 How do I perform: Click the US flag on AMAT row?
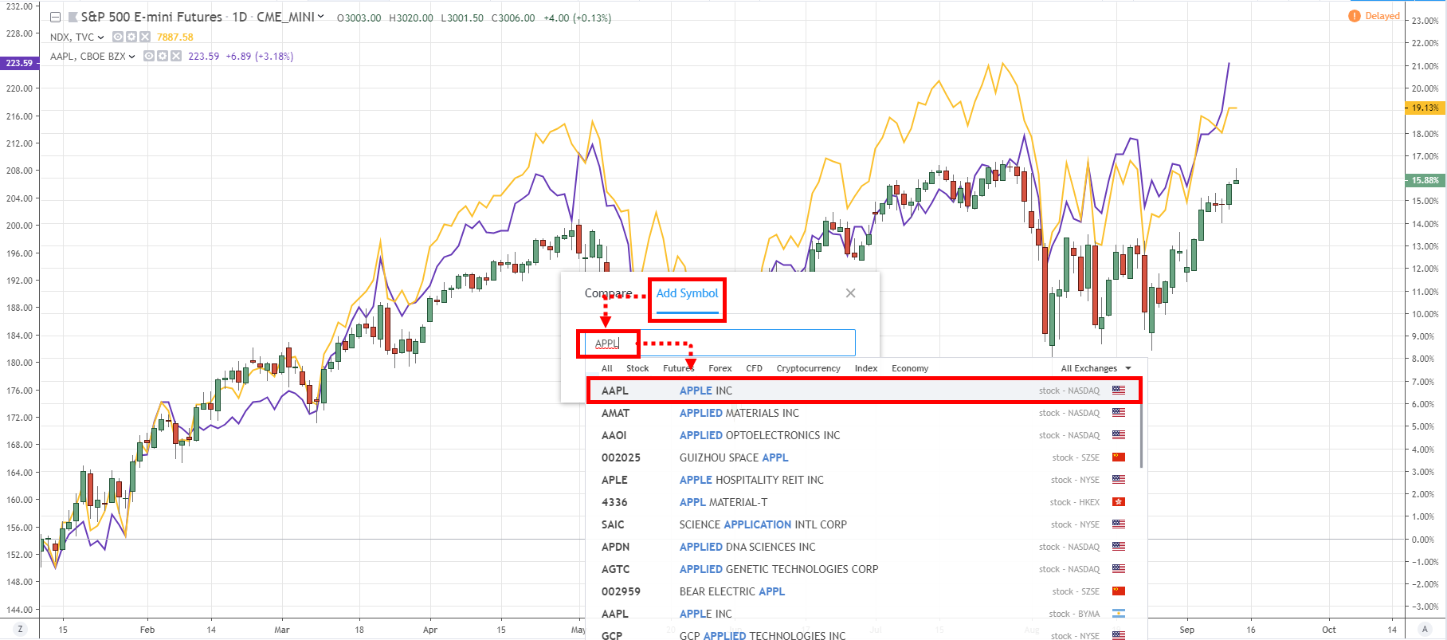coord(1119,413)
